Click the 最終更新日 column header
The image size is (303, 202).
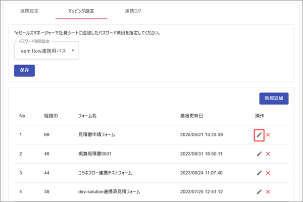coord(191,116)
